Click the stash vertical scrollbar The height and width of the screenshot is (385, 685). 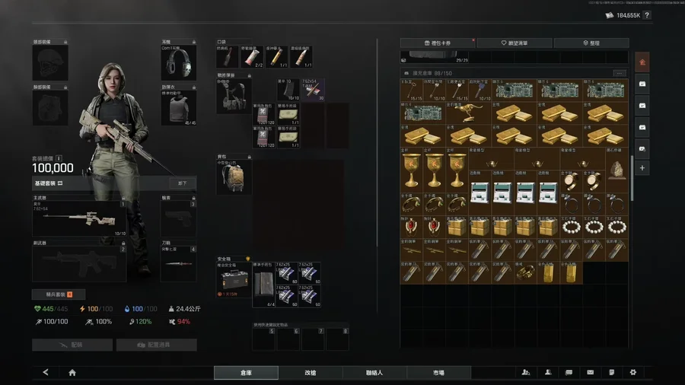pos(632,177)
